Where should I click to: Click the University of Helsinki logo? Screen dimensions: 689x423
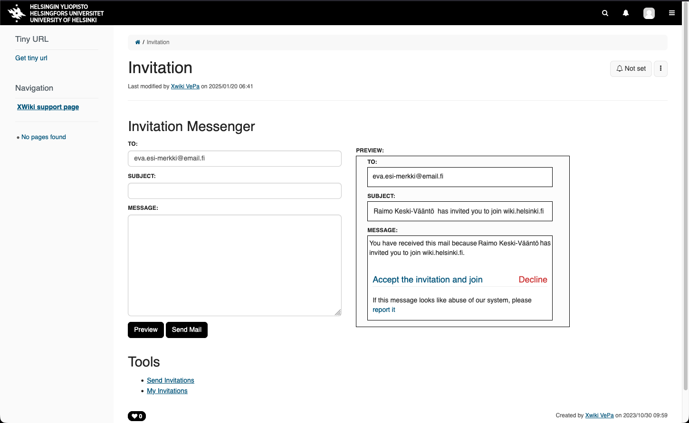(x=56, y=13)
